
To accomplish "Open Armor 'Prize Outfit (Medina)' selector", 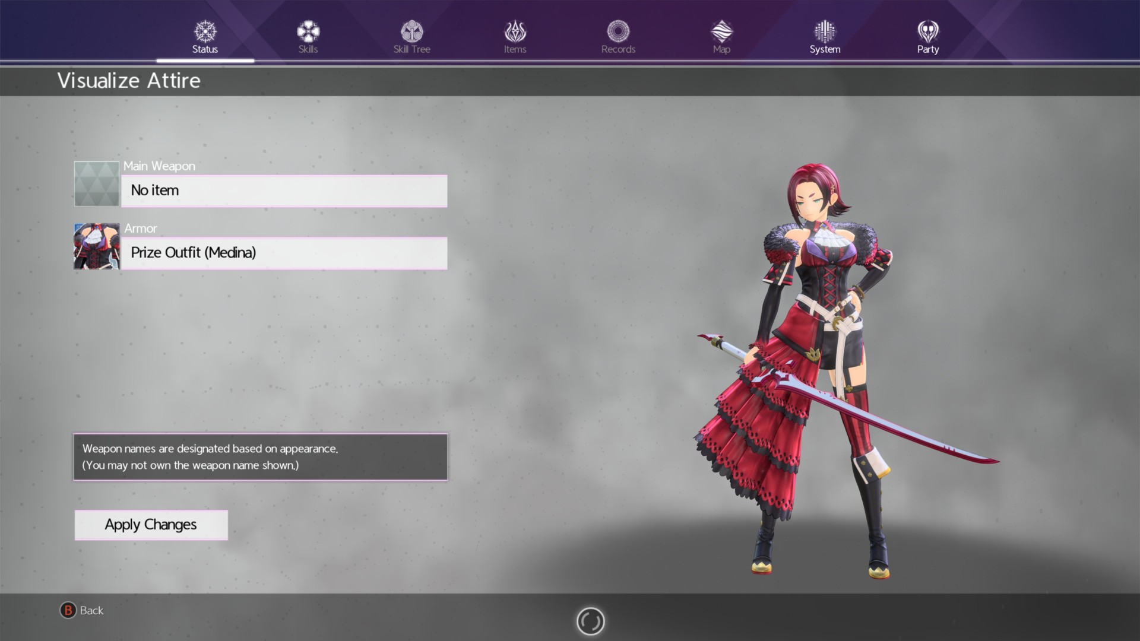I will 284,253.
